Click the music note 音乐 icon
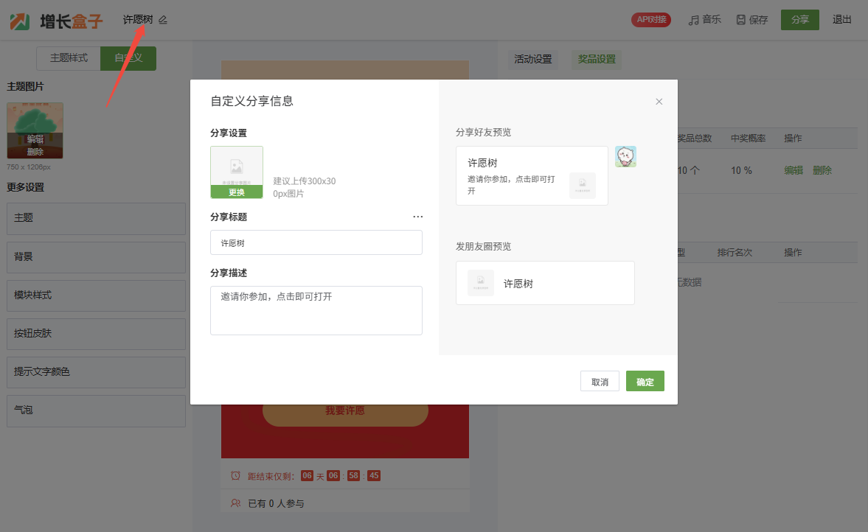 pos(693,20)
